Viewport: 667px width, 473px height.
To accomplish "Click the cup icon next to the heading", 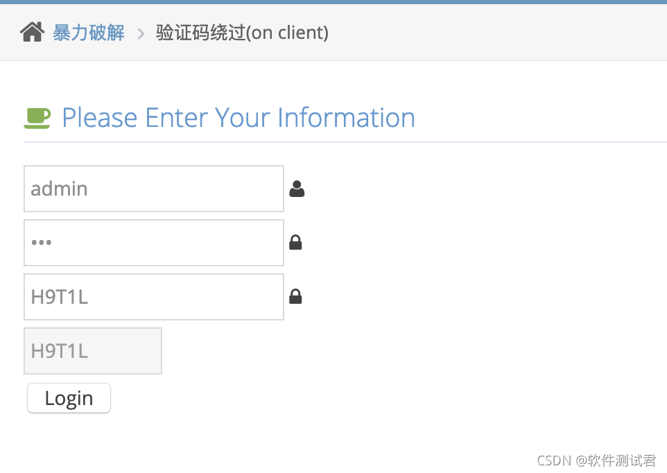I will 38,117.
